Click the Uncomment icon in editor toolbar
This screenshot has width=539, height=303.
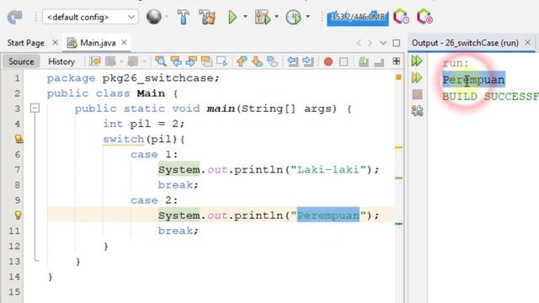379,62
